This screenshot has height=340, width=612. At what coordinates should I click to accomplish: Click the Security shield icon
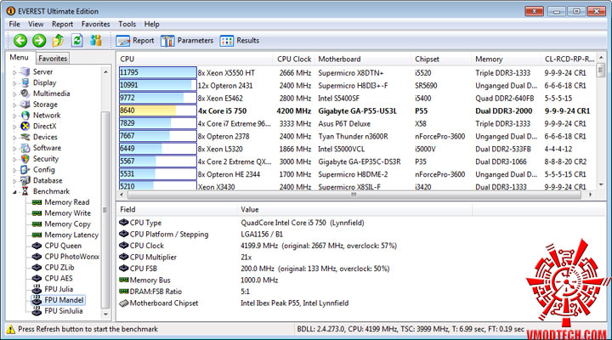point(25,159)
